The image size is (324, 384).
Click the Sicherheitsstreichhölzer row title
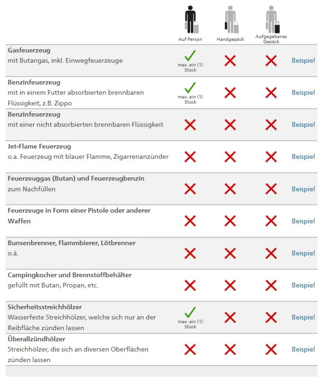point(45,307)
